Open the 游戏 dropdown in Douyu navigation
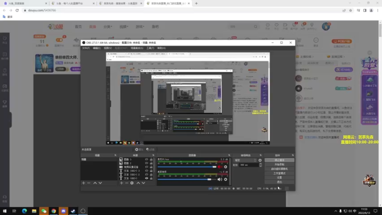Image resolution: width=382 pixels, height=215 pixels. click(x=140, y=27)
